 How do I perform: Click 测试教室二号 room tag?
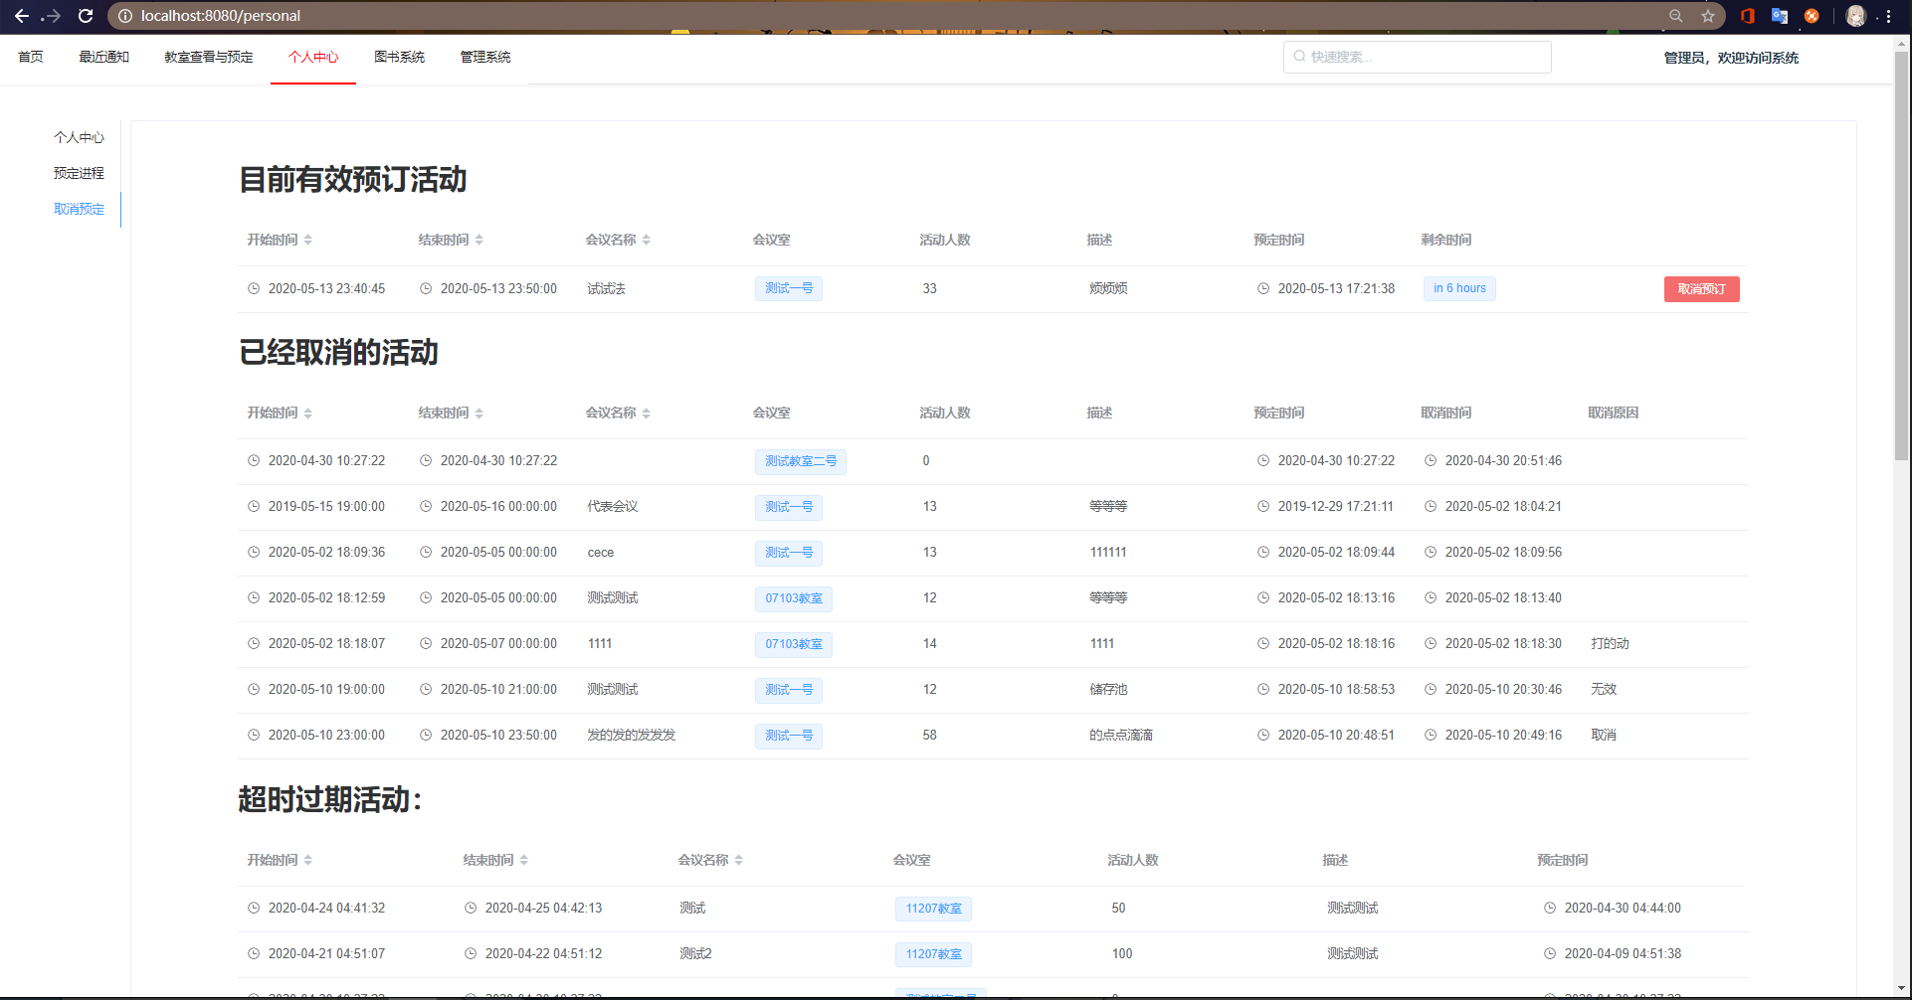click(800, 462)
